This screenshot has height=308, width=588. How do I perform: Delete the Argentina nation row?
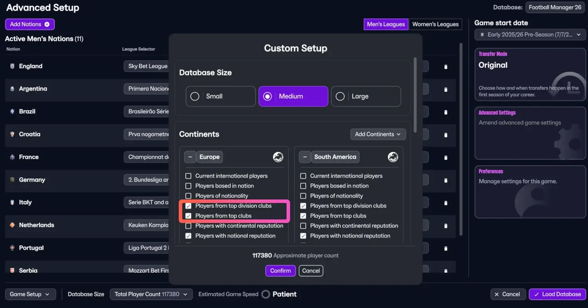click(446, 89)
